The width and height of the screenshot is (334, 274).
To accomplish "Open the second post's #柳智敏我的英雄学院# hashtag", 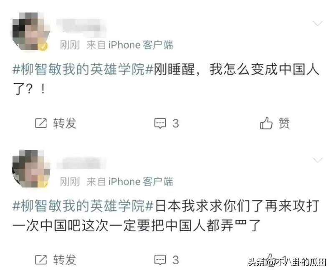I will (x=83, y=206).
